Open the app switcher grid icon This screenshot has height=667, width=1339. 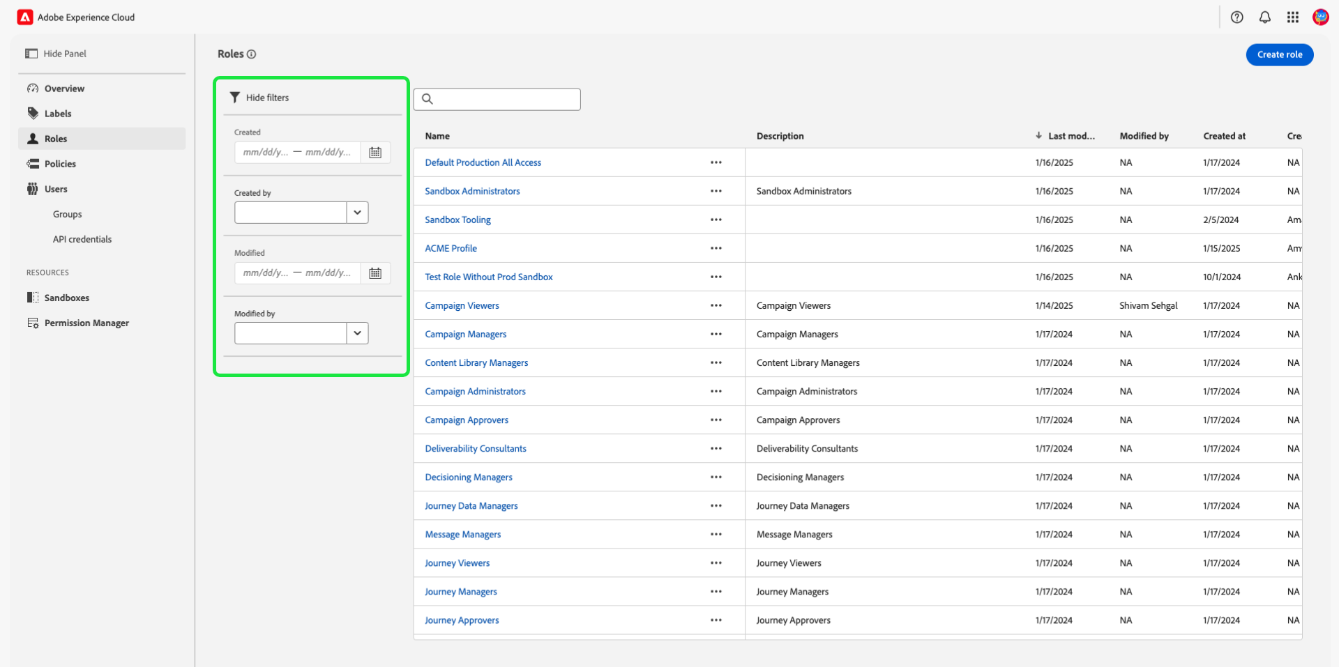(x=1292, y=17)
